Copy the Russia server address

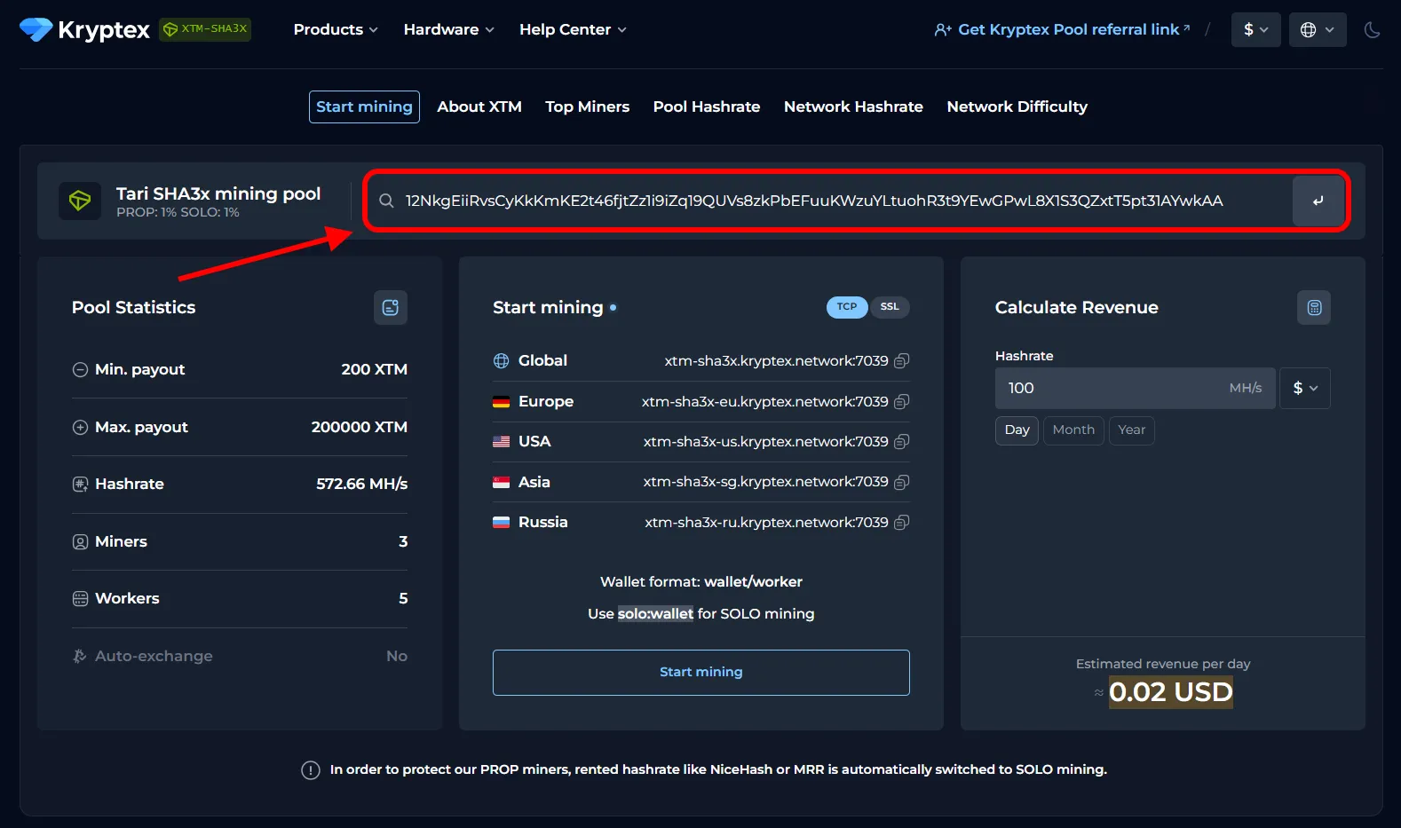click(901, 523)
